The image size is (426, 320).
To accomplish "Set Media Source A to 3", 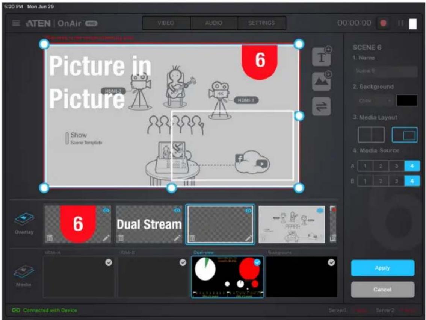I will (x=396, y=166).
